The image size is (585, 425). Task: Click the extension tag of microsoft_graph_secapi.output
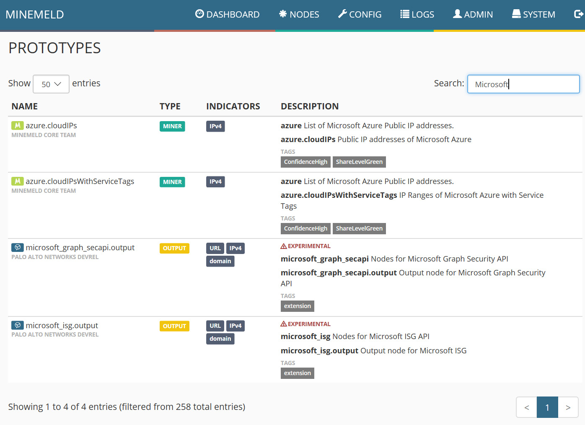[x=298, y=306]
